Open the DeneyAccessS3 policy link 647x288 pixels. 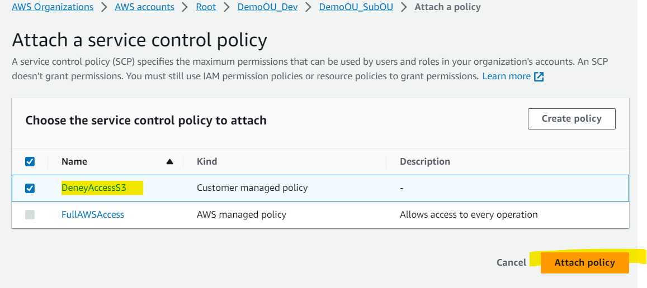(x=93, y=188)
